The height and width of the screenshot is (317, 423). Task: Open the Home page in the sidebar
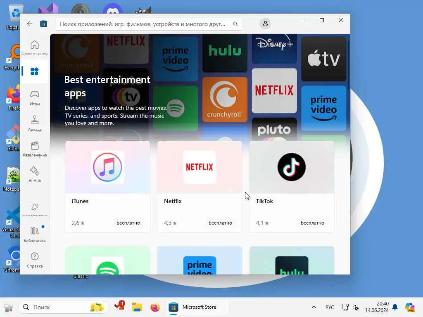pos(35,47)
